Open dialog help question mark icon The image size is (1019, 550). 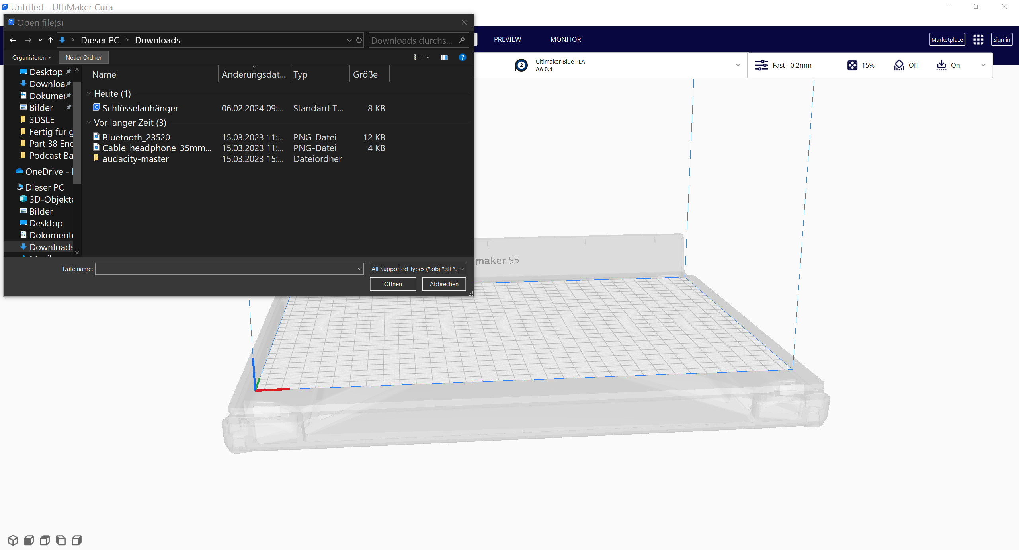point(462,57)
